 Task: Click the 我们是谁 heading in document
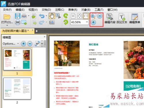(94, 44)
